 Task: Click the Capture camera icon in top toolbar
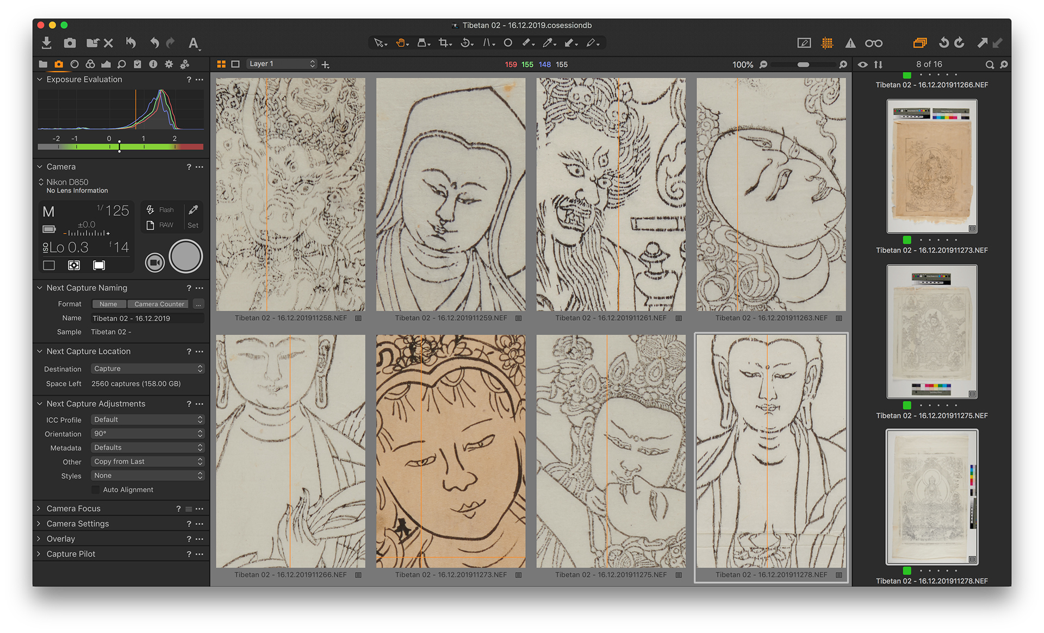[70, 43]
